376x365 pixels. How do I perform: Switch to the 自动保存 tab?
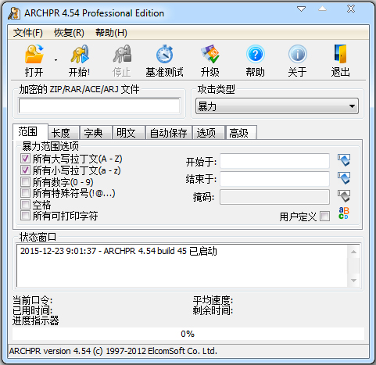[169, 133]
